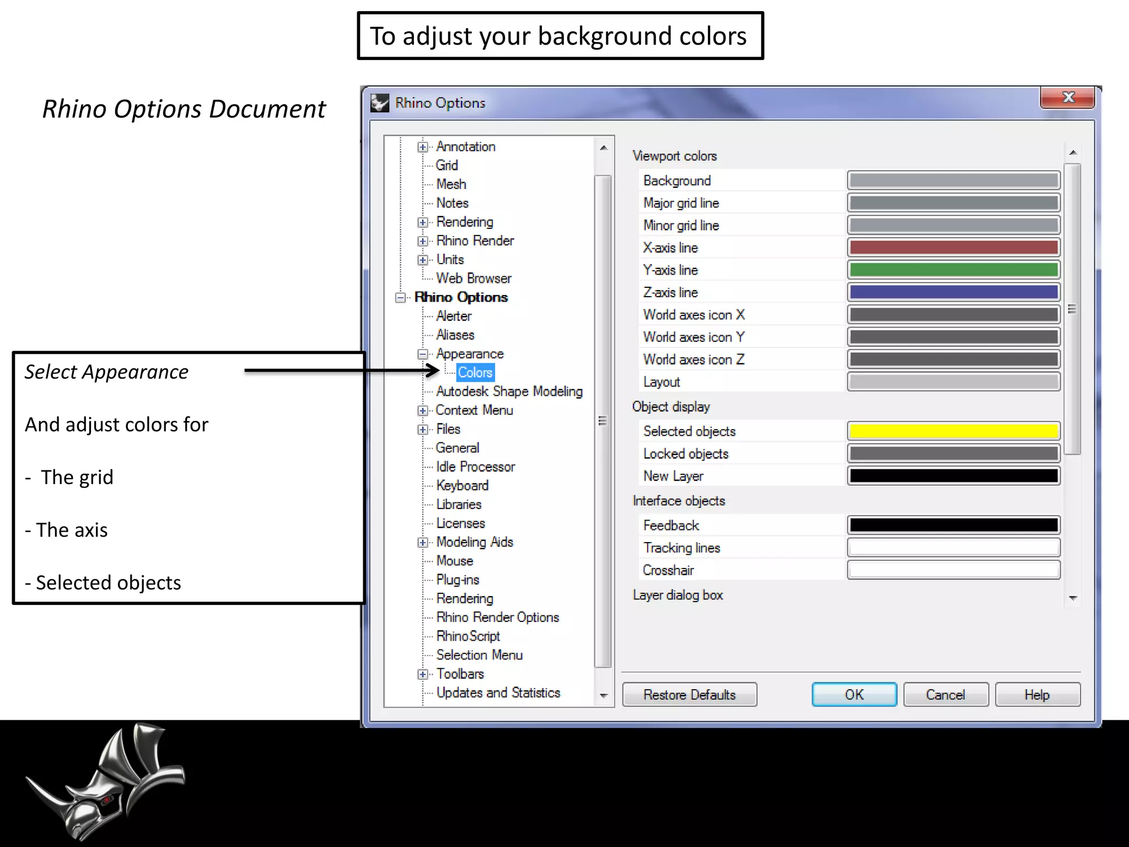Screen dimensions: 1129x847
Task: Change the Layout color swatch
Action: pos(954,382)
